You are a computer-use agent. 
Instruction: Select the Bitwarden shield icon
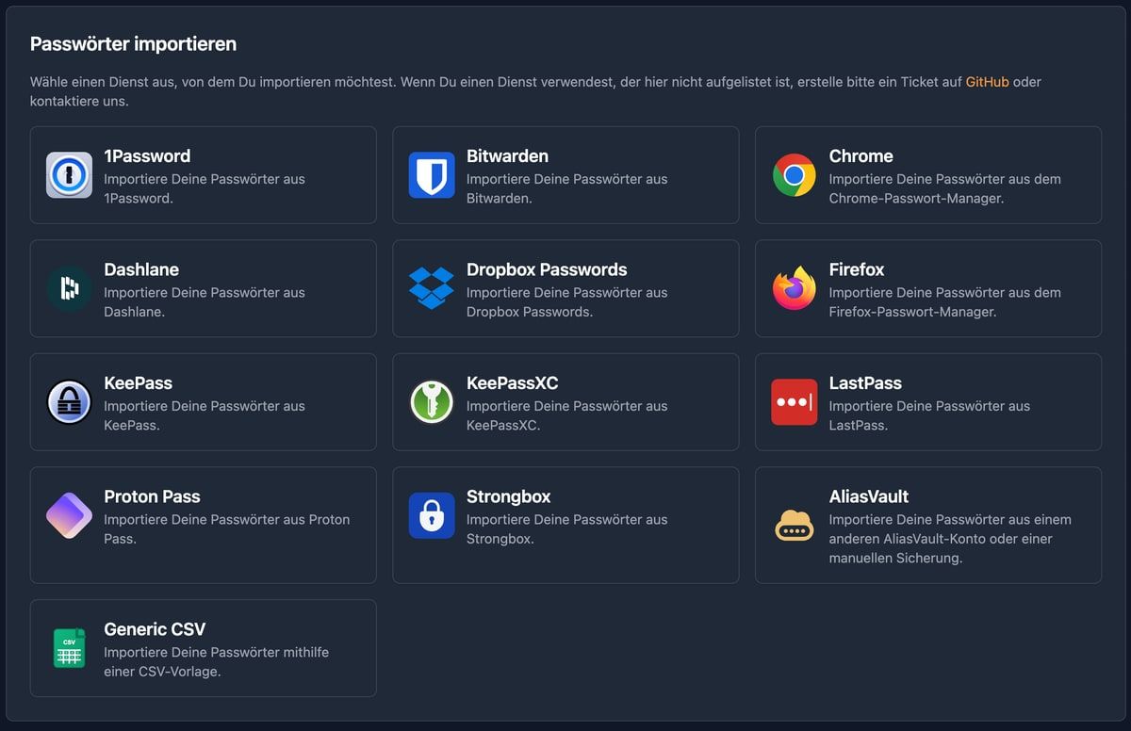(x=432, y=175)
